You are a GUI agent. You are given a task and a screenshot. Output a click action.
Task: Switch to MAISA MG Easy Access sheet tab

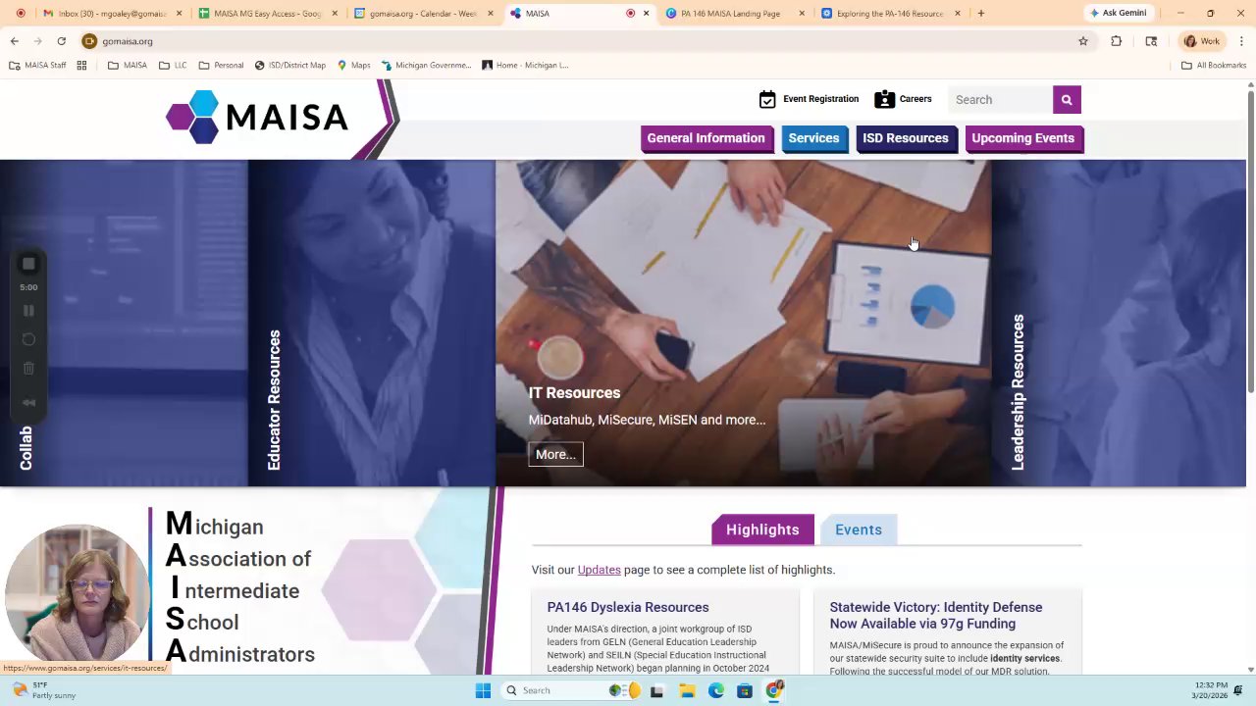point(268,13)
